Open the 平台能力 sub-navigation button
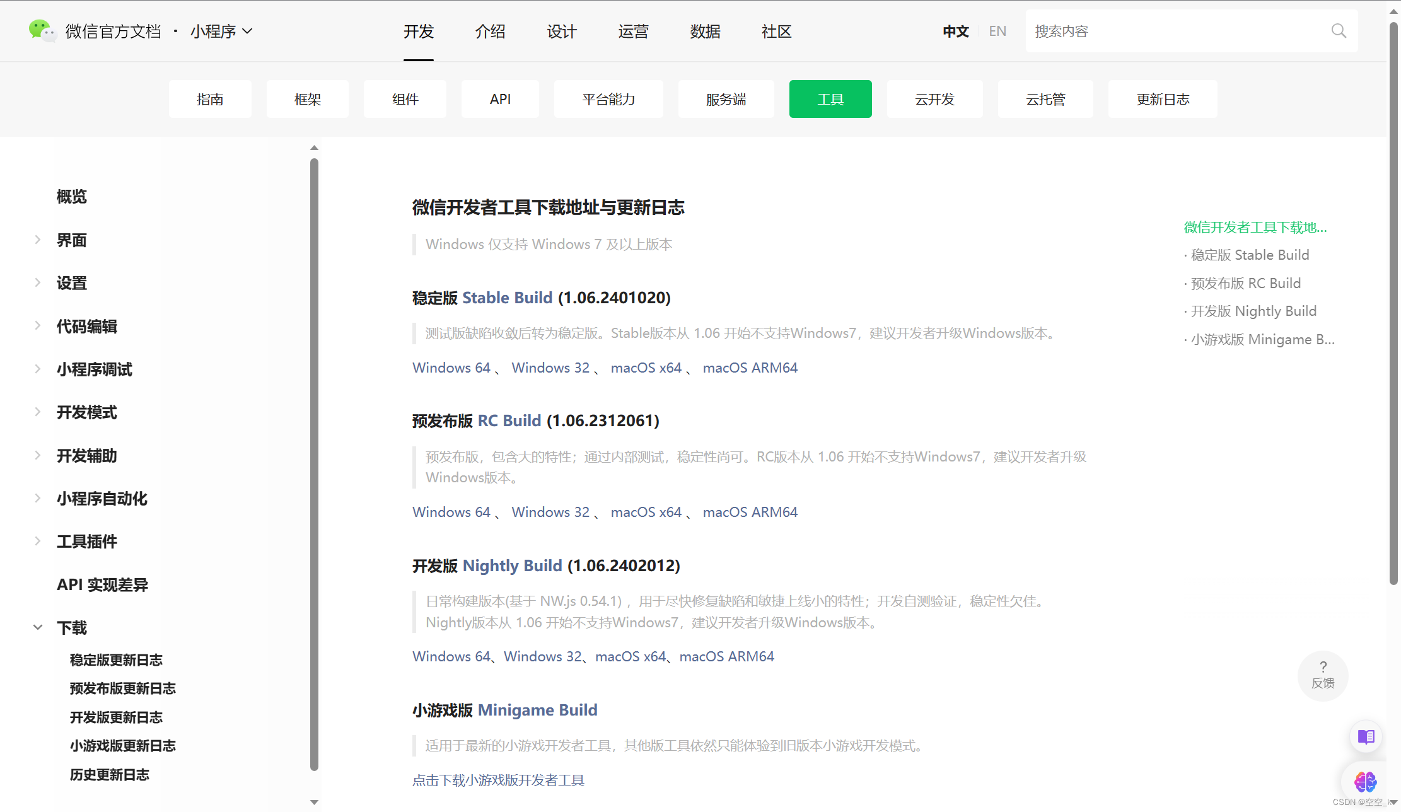This screenshot has width=1401, height=812. point(608,99)
